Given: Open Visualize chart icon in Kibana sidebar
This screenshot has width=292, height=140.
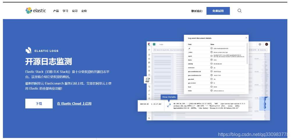Looking at the screenshot, I should (149, 59).
